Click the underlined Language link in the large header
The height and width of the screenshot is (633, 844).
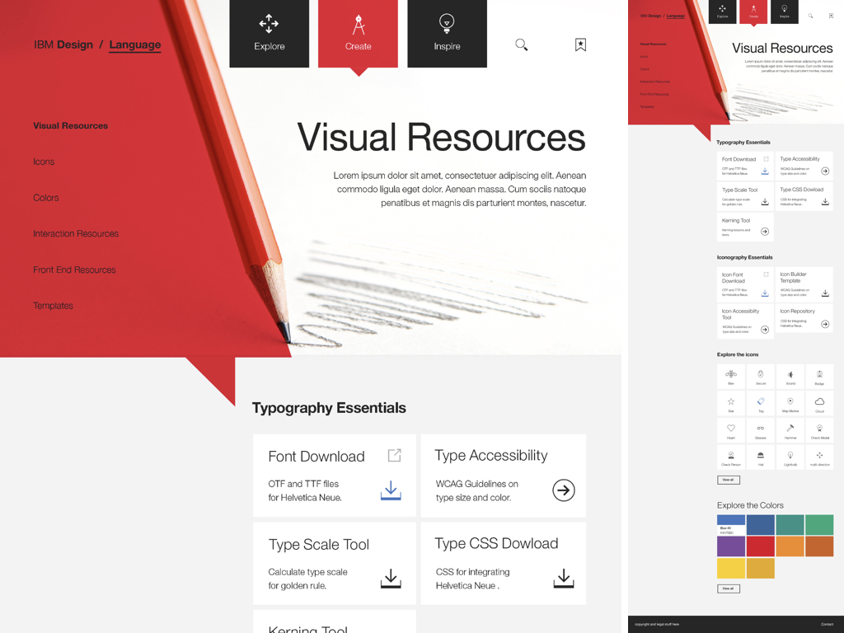[x=135, y=45]
